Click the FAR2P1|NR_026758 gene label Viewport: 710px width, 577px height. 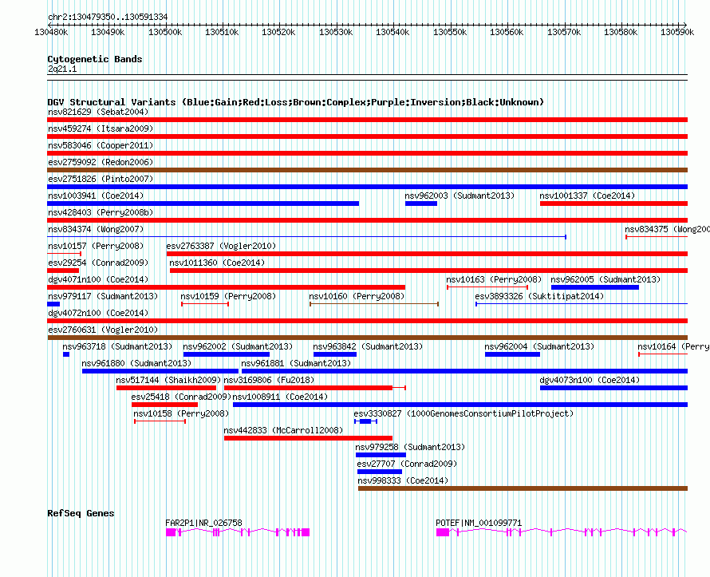tap(203, 523)
